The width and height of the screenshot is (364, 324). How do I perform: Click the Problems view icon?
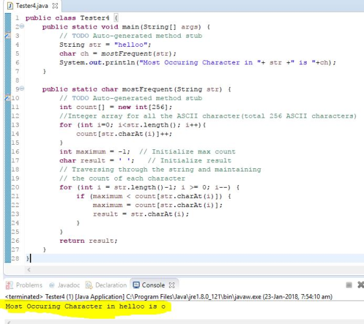click(x=9, y=285)
